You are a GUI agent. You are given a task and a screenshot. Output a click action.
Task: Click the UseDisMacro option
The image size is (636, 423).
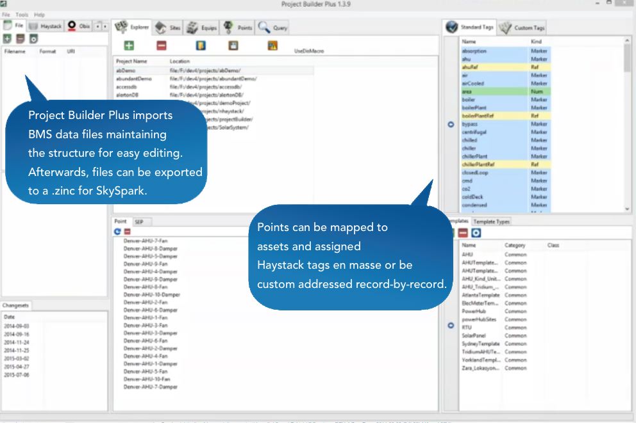coord(309,51)
